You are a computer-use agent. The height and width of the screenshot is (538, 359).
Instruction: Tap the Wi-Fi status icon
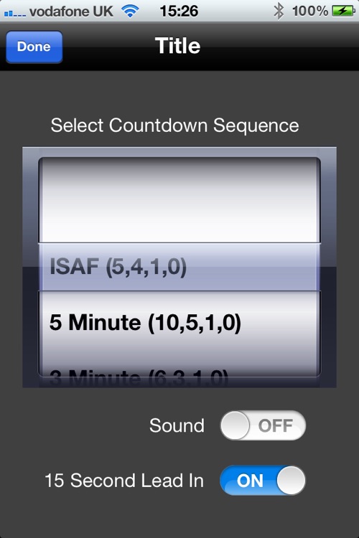130,11
